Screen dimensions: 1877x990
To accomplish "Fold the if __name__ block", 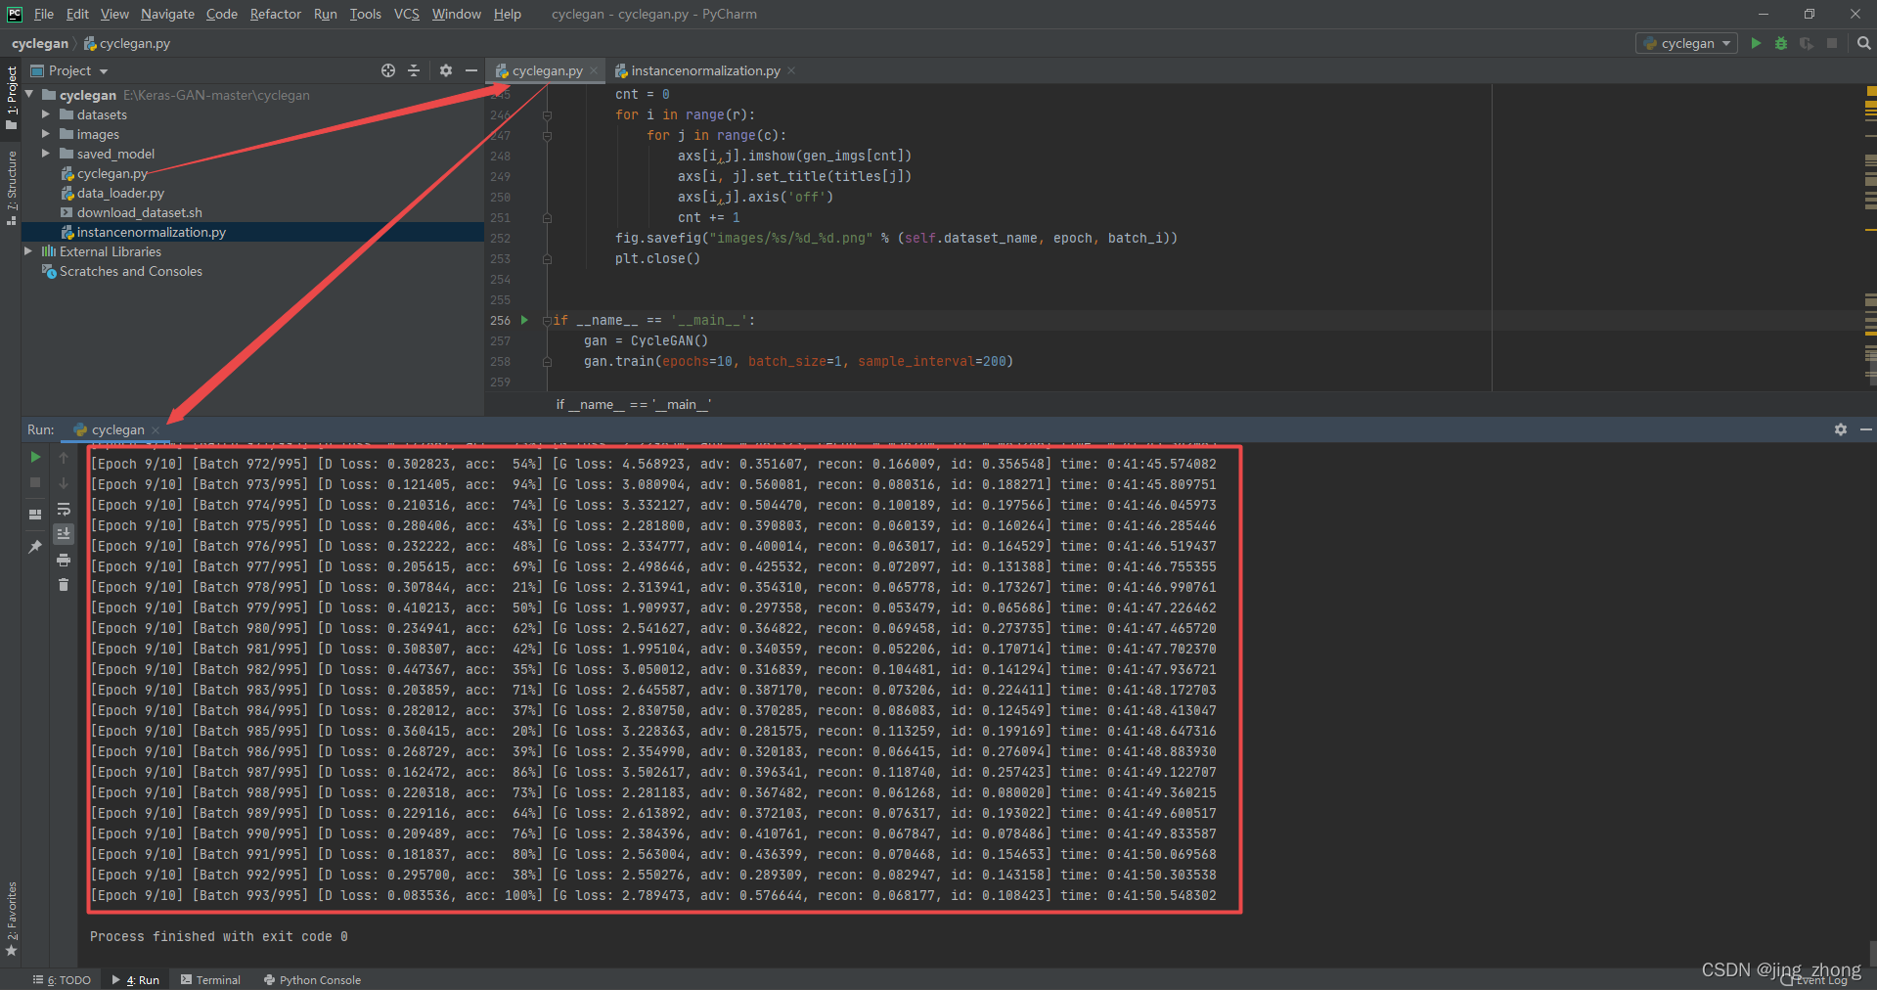I will pyautogui.click(x=547, y=321).
